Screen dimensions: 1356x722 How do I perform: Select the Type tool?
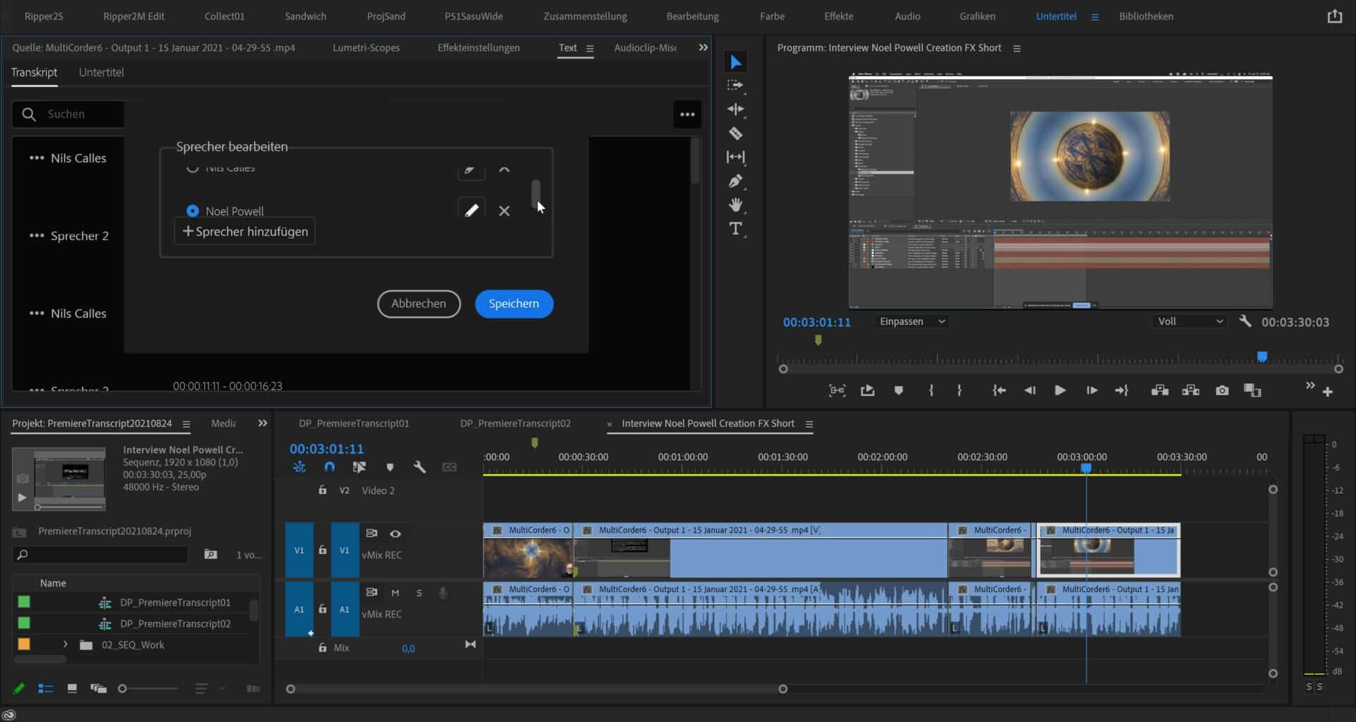pyautogui.click(x=736, y=228)
